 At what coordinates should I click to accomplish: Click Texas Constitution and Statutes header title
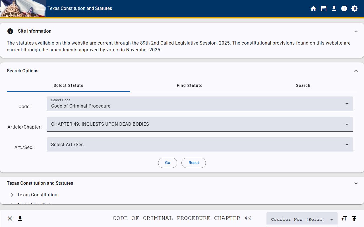(80, 9)
